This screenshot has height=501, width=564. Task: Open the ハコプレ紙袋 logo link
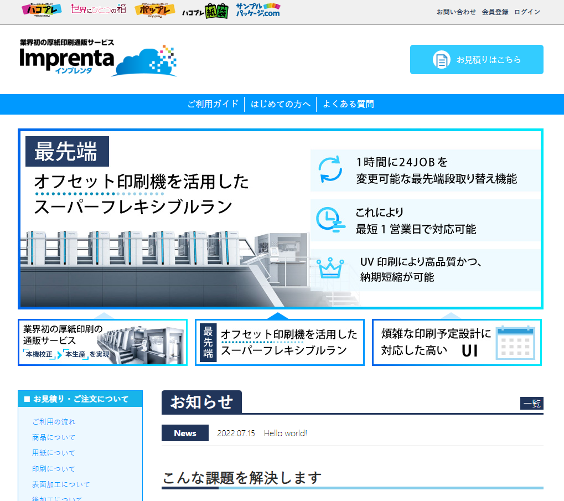pos(205,11)
